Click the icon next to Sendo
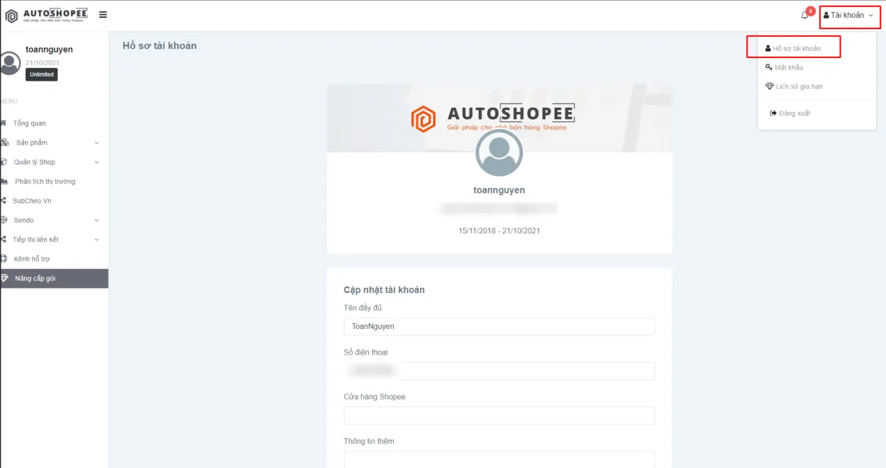 (x=4, y=220)
